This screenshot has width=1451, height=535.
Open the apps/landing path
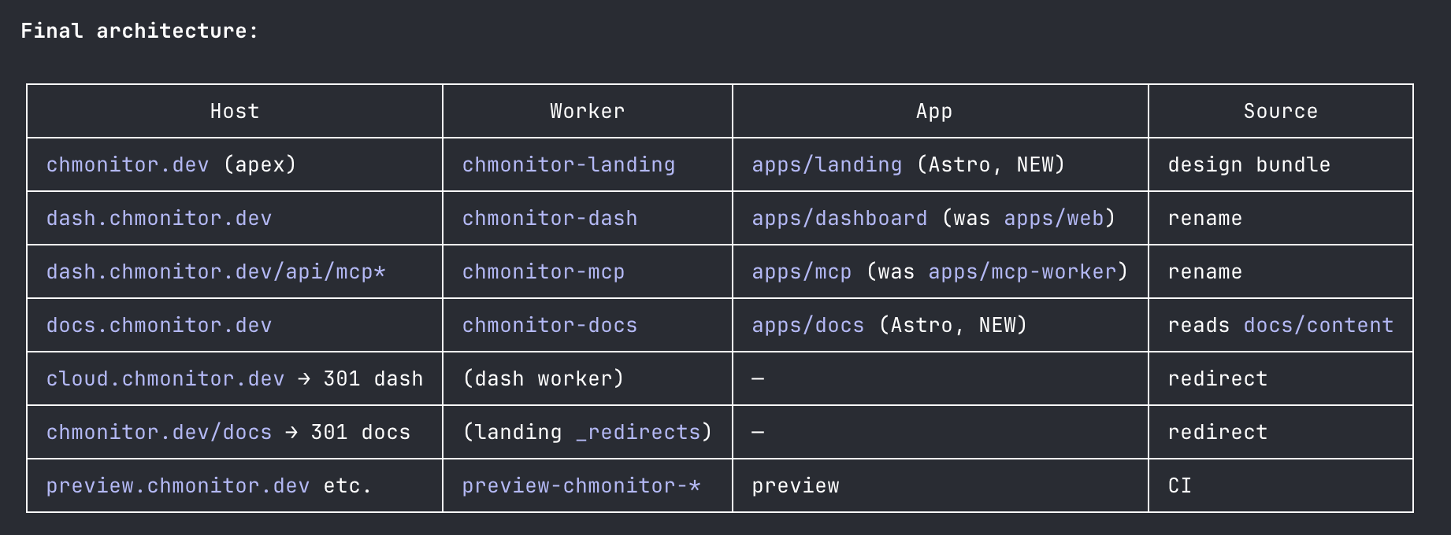[x=827, y=164]
